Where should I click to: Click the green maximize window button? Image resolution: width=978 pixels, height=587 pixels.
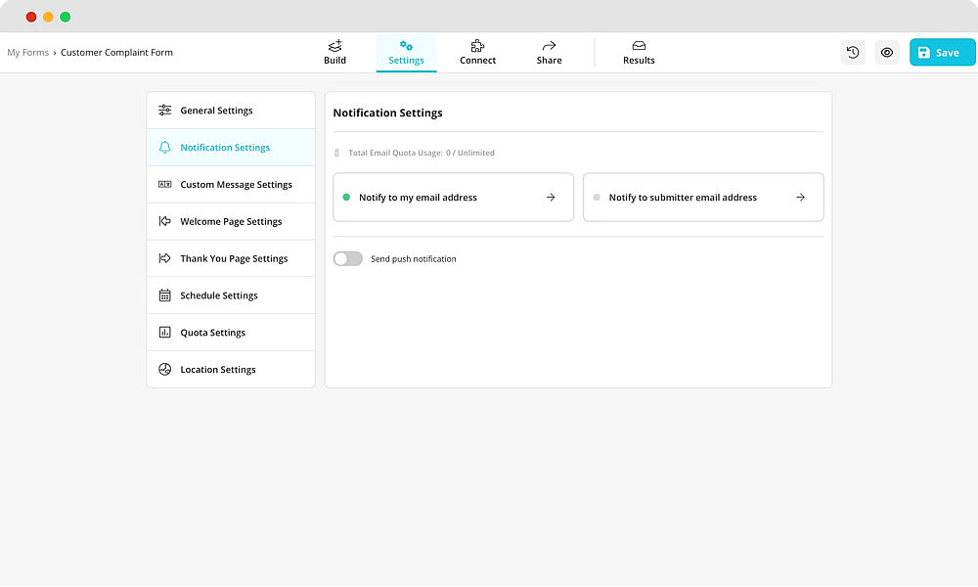click(x=65, y=17)
